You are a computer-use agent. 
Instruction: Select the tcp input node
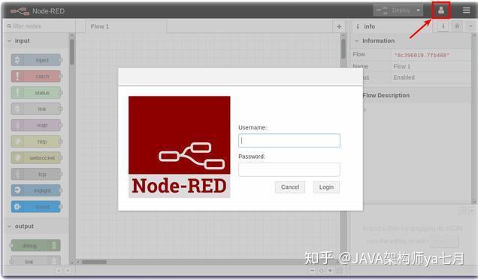click(36, 174)
